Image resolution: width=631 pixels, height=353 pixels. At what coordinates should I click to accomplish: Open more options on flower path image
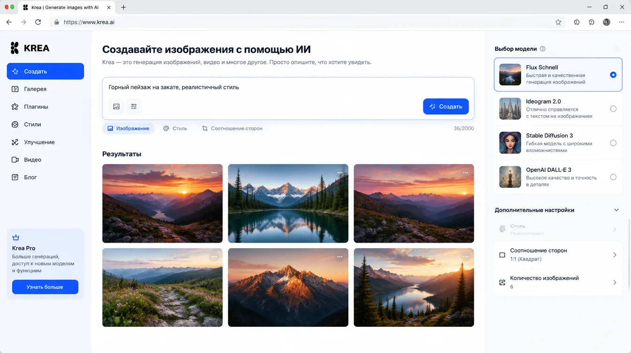pyautogui.click(x=214, y=257)
